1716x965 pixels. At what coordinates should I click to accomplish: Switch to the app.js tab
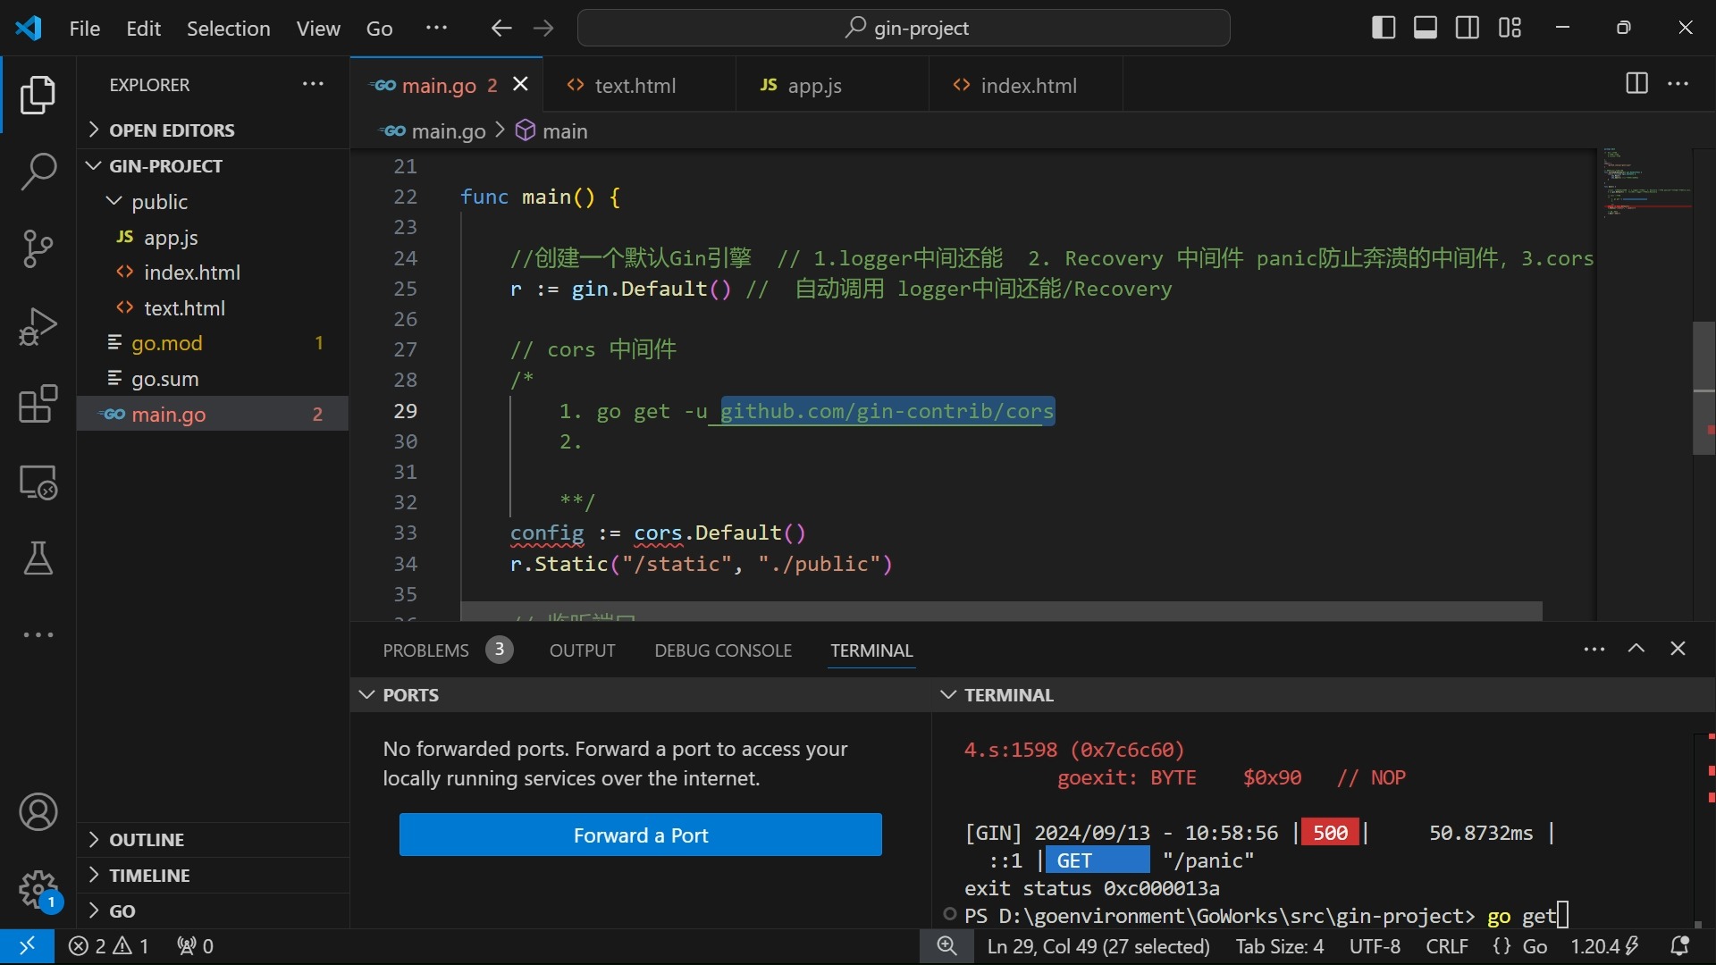[832, 85]
